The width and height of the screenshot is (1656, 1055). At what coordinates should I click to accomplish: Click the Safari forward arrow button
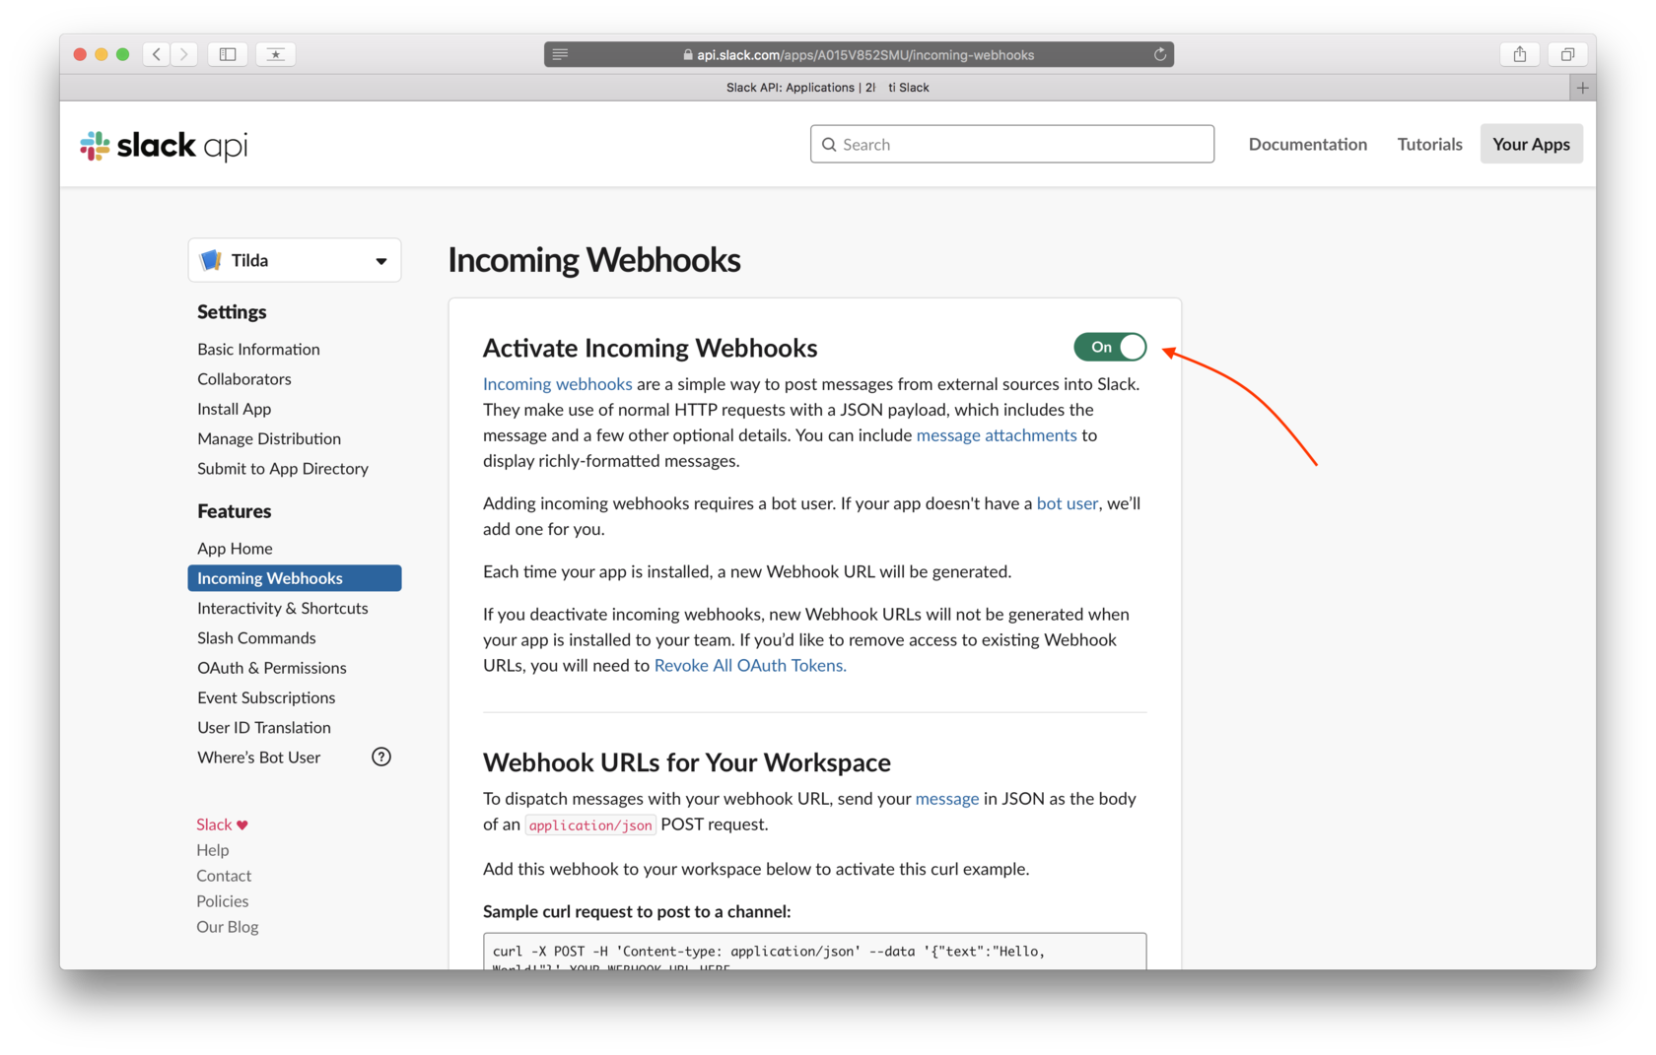pyautogui.click(x=184, y=54)
